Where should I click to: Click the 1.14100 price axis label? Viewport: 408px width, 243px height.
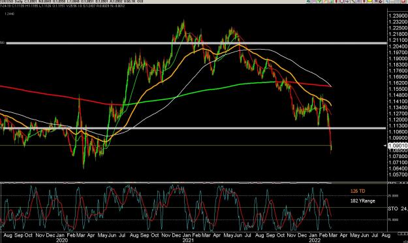coord(398,101)
